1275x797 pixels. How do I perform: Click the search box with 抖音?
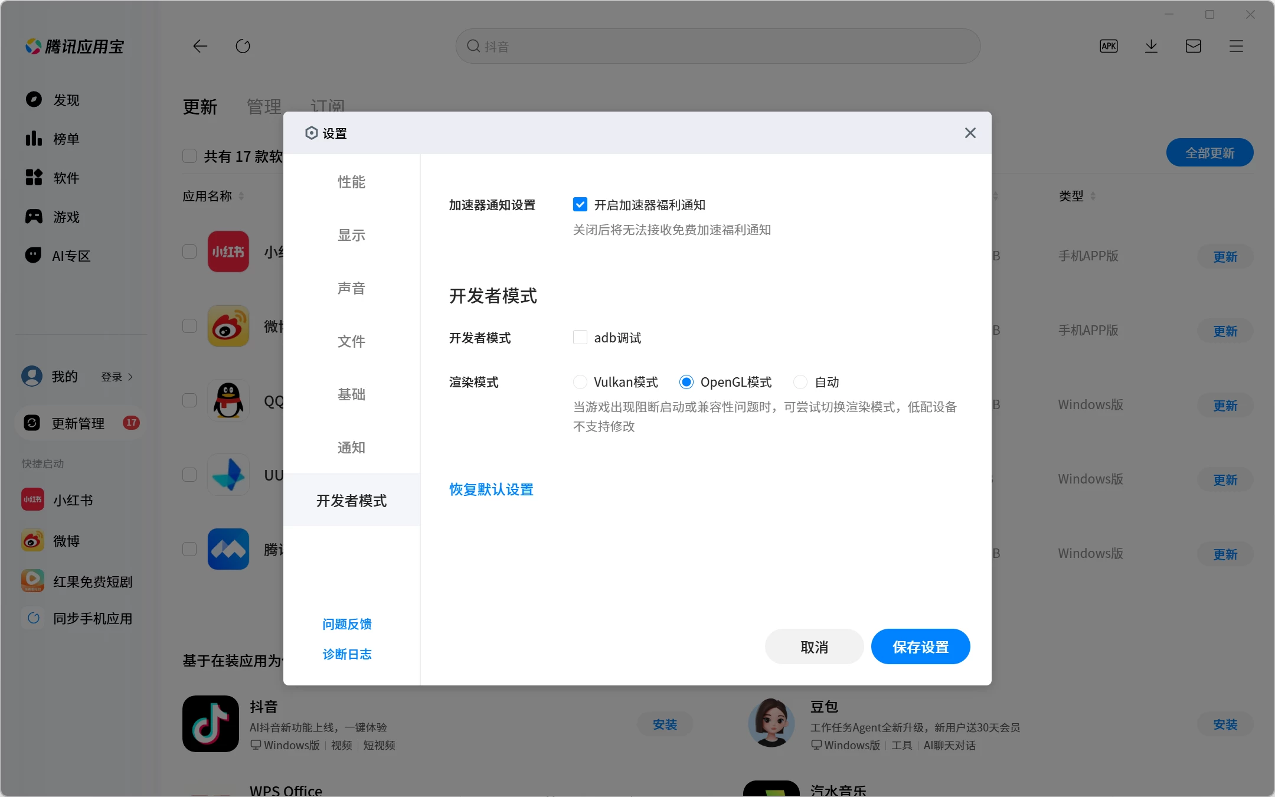718,46
